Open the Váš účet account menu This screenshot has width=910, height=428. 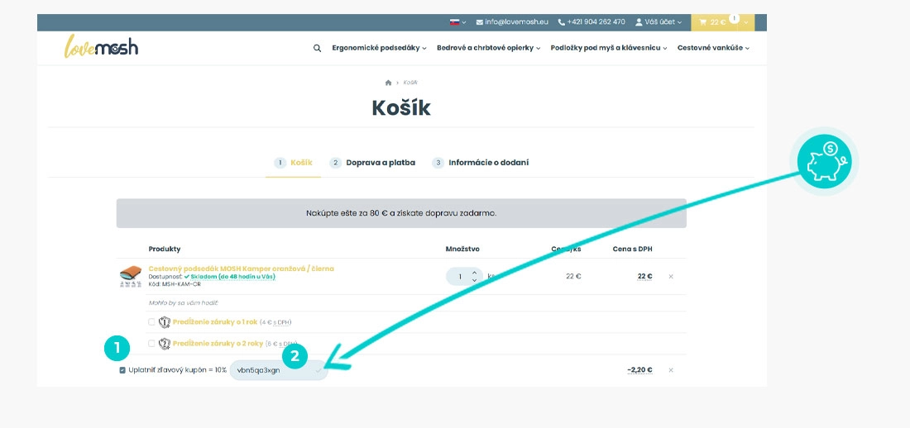(659, 22)
